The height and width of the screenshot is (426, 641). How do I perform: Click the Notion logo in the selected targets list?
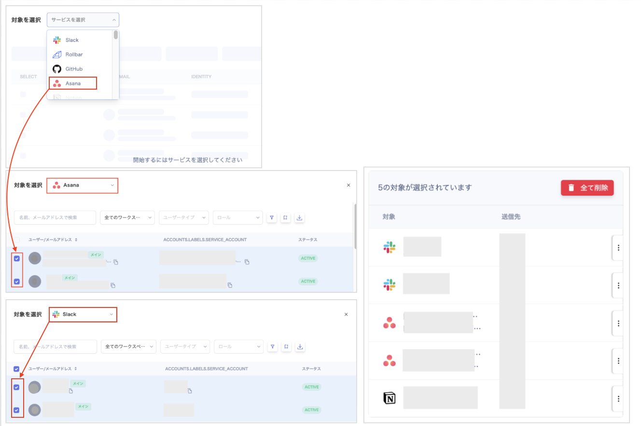(x=389, y=398)
